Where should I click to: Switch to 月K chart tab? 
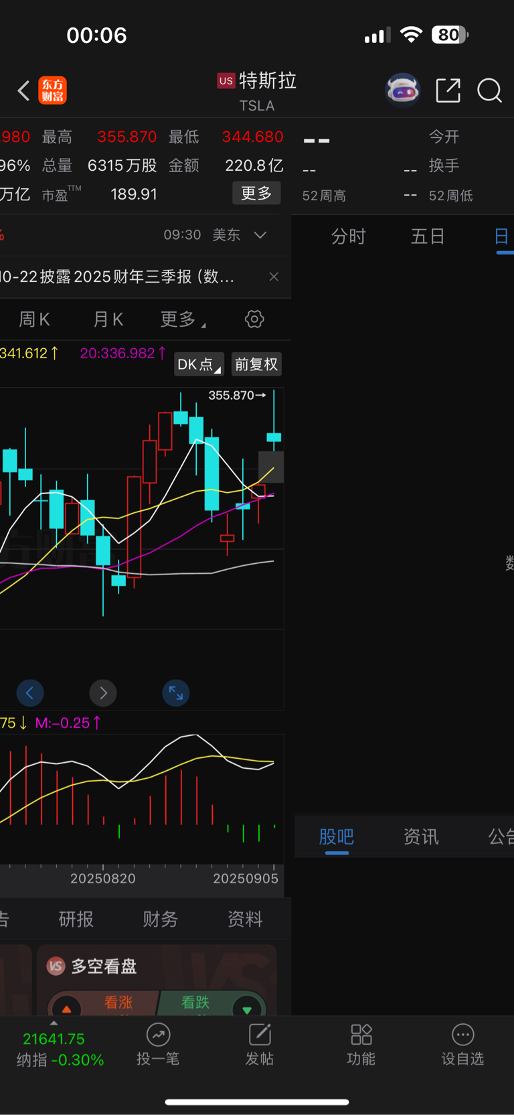click(108, 319)
